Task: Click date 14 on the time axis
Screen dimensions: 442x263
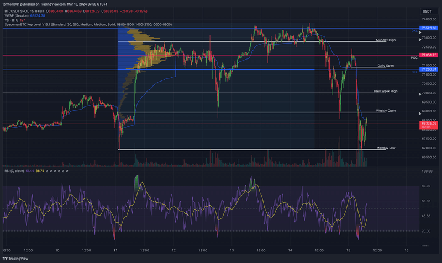Action: pos(290,250)
